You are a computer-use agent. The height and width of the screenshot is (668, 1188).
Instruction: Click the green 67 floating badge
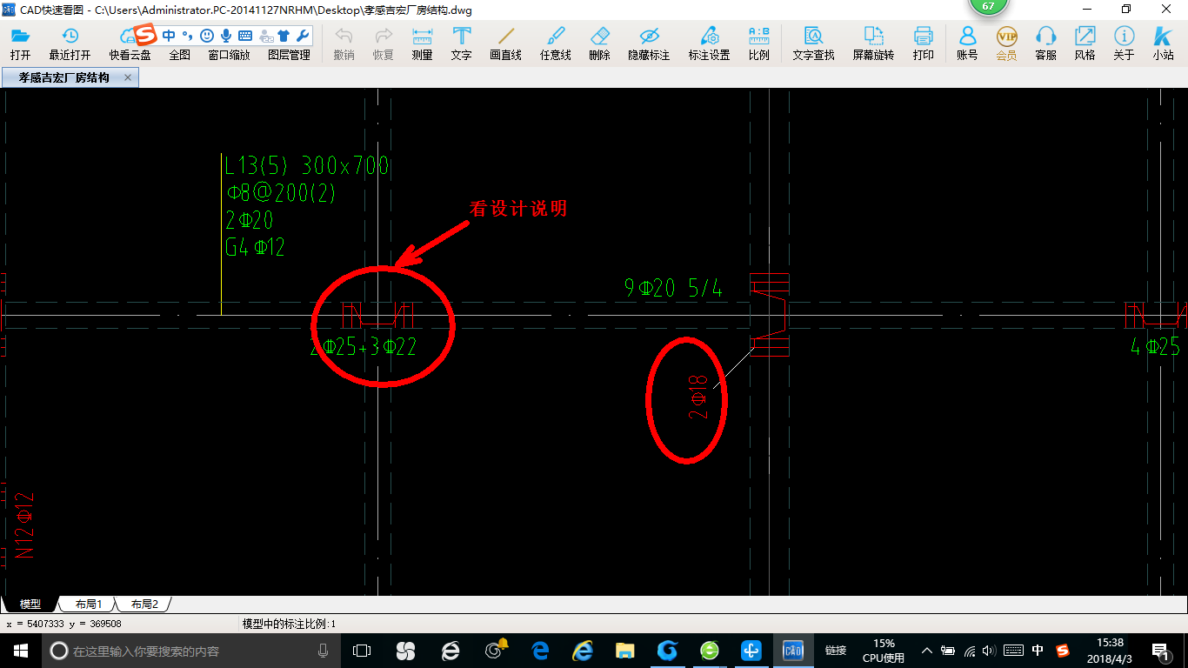coord(988,6)
